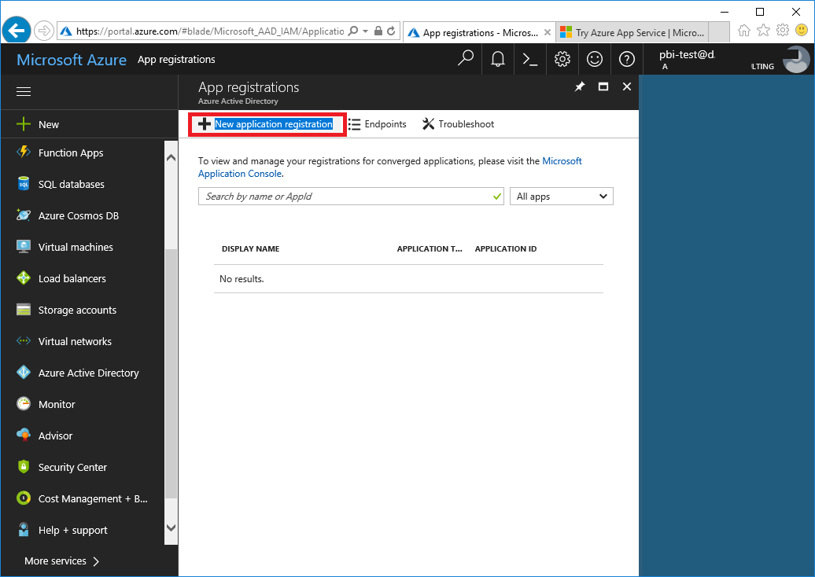This screenshot has height=577, width=815.
Task: Click the address bar search magnifier
Action: pos(353,31)
